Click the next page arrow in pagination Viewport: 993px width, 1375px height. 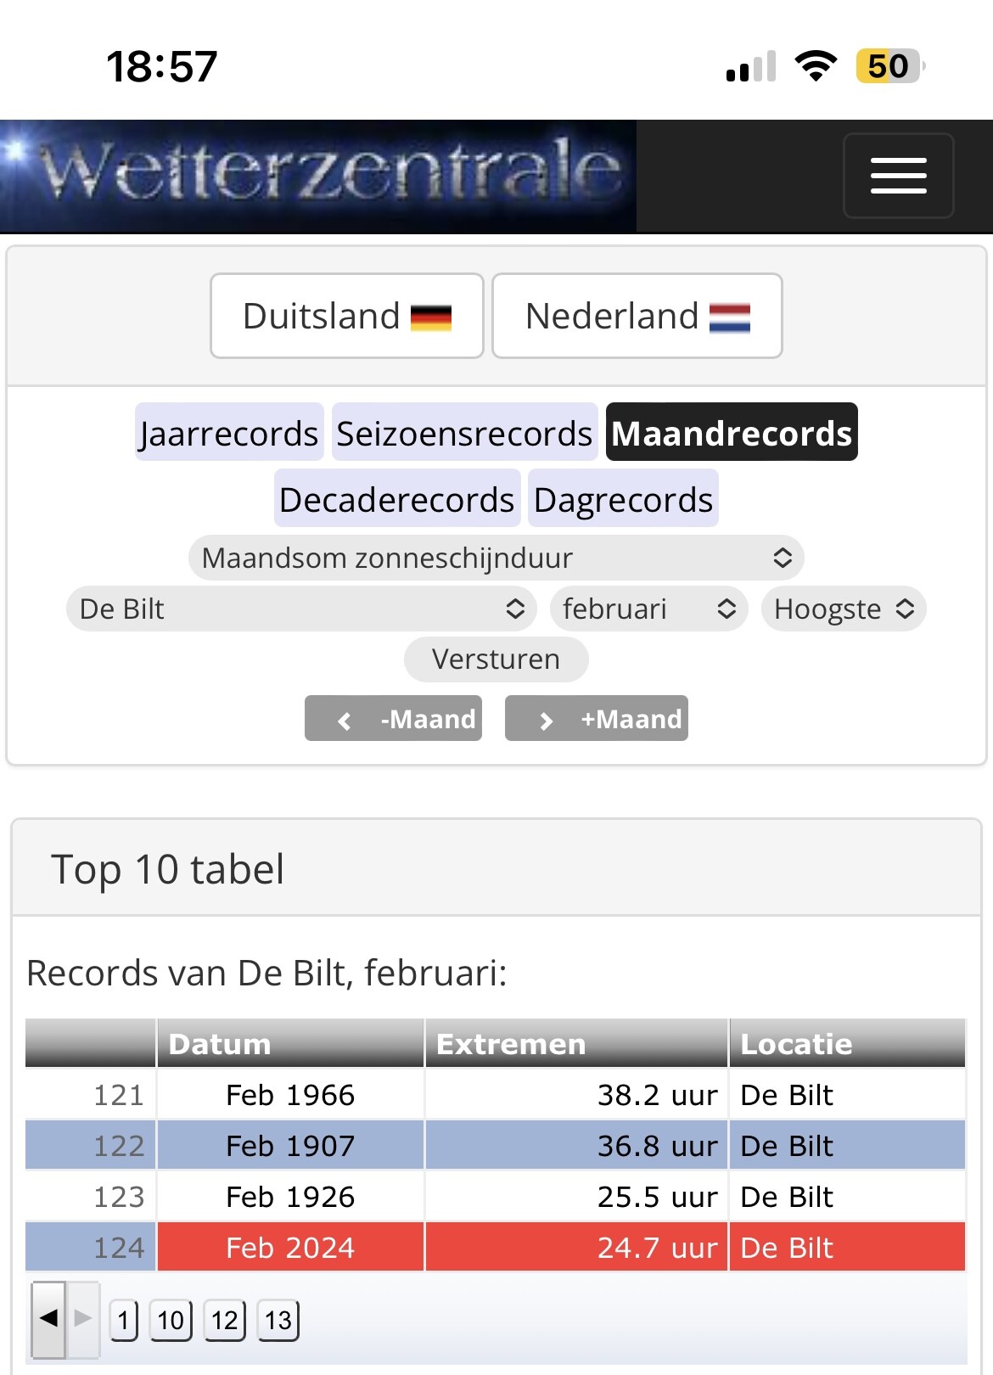[83, 1319]
